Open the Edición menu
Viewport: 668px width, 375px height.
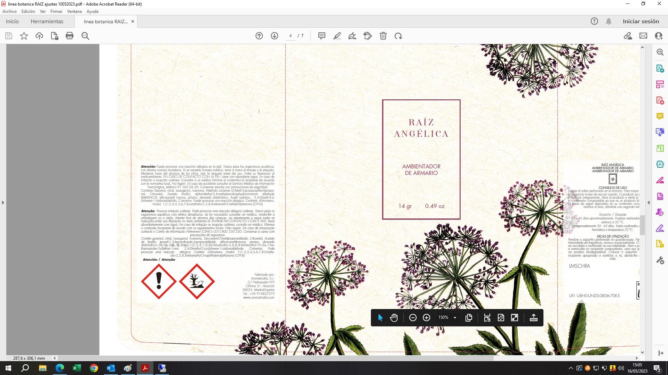[28, 11]
